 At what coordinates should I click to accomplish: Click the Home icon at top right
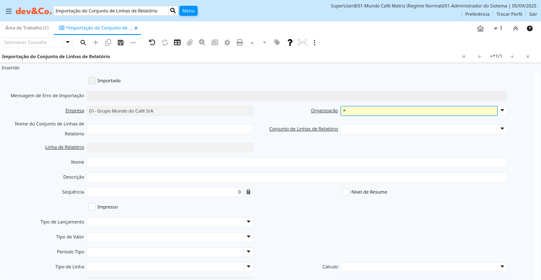(x=480, y=29)
